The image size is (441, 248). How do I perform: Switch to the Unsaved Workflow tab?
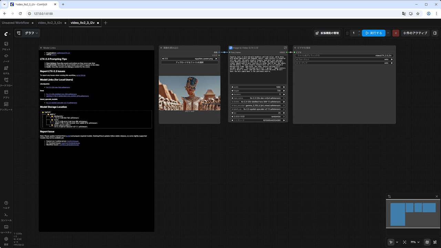[16, 23]
